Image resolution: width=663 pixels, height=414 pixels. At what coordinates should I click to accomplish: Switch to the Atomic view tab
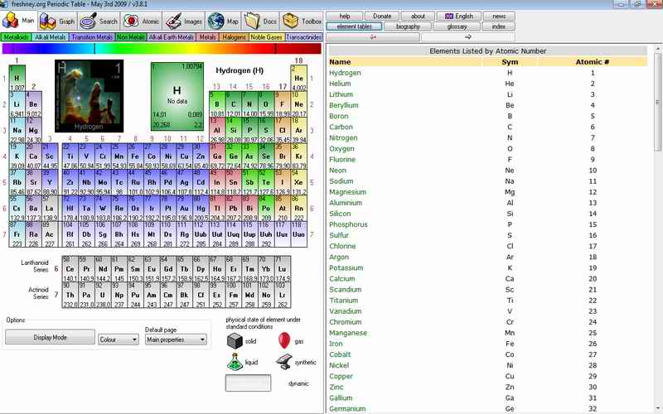coord(143,21)
